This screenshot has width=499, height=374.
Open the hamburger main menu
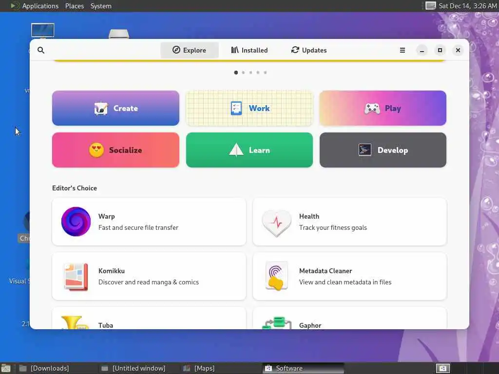coord(402,50)
